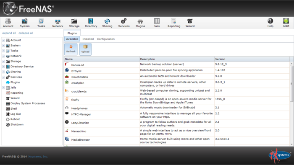
Task: Open the Tasks toolbar icon
Action: coord(41,23)
